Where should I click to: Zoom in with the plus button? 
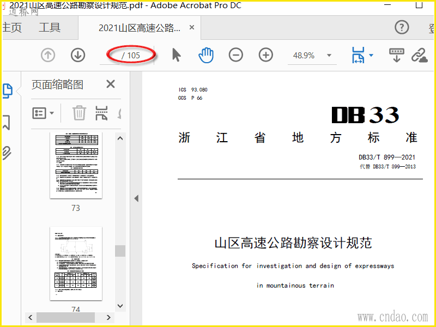click(266, 55)
